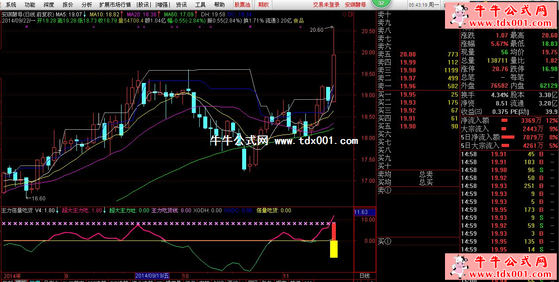Image resolution: width=559 pixels, height=282 pixels.
Task: Click the MA20: 18.38 legend label
Action: [144, 14]
